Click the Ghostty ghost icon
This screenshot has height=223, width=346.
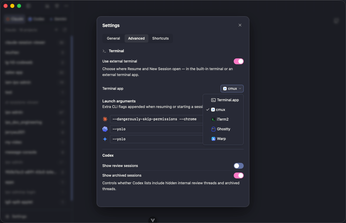pyautogui.click(x=213, y=129)
